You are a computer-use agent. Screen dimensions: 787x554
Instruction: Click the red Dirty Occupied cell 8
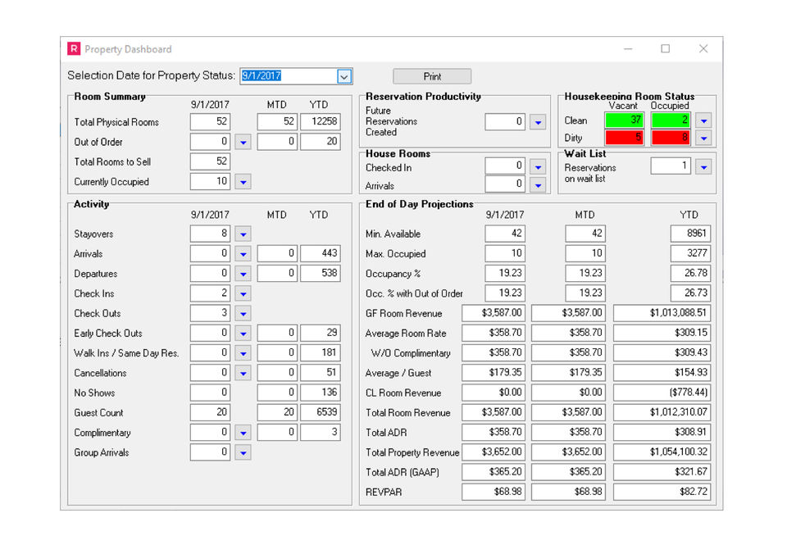click(670, 138)
